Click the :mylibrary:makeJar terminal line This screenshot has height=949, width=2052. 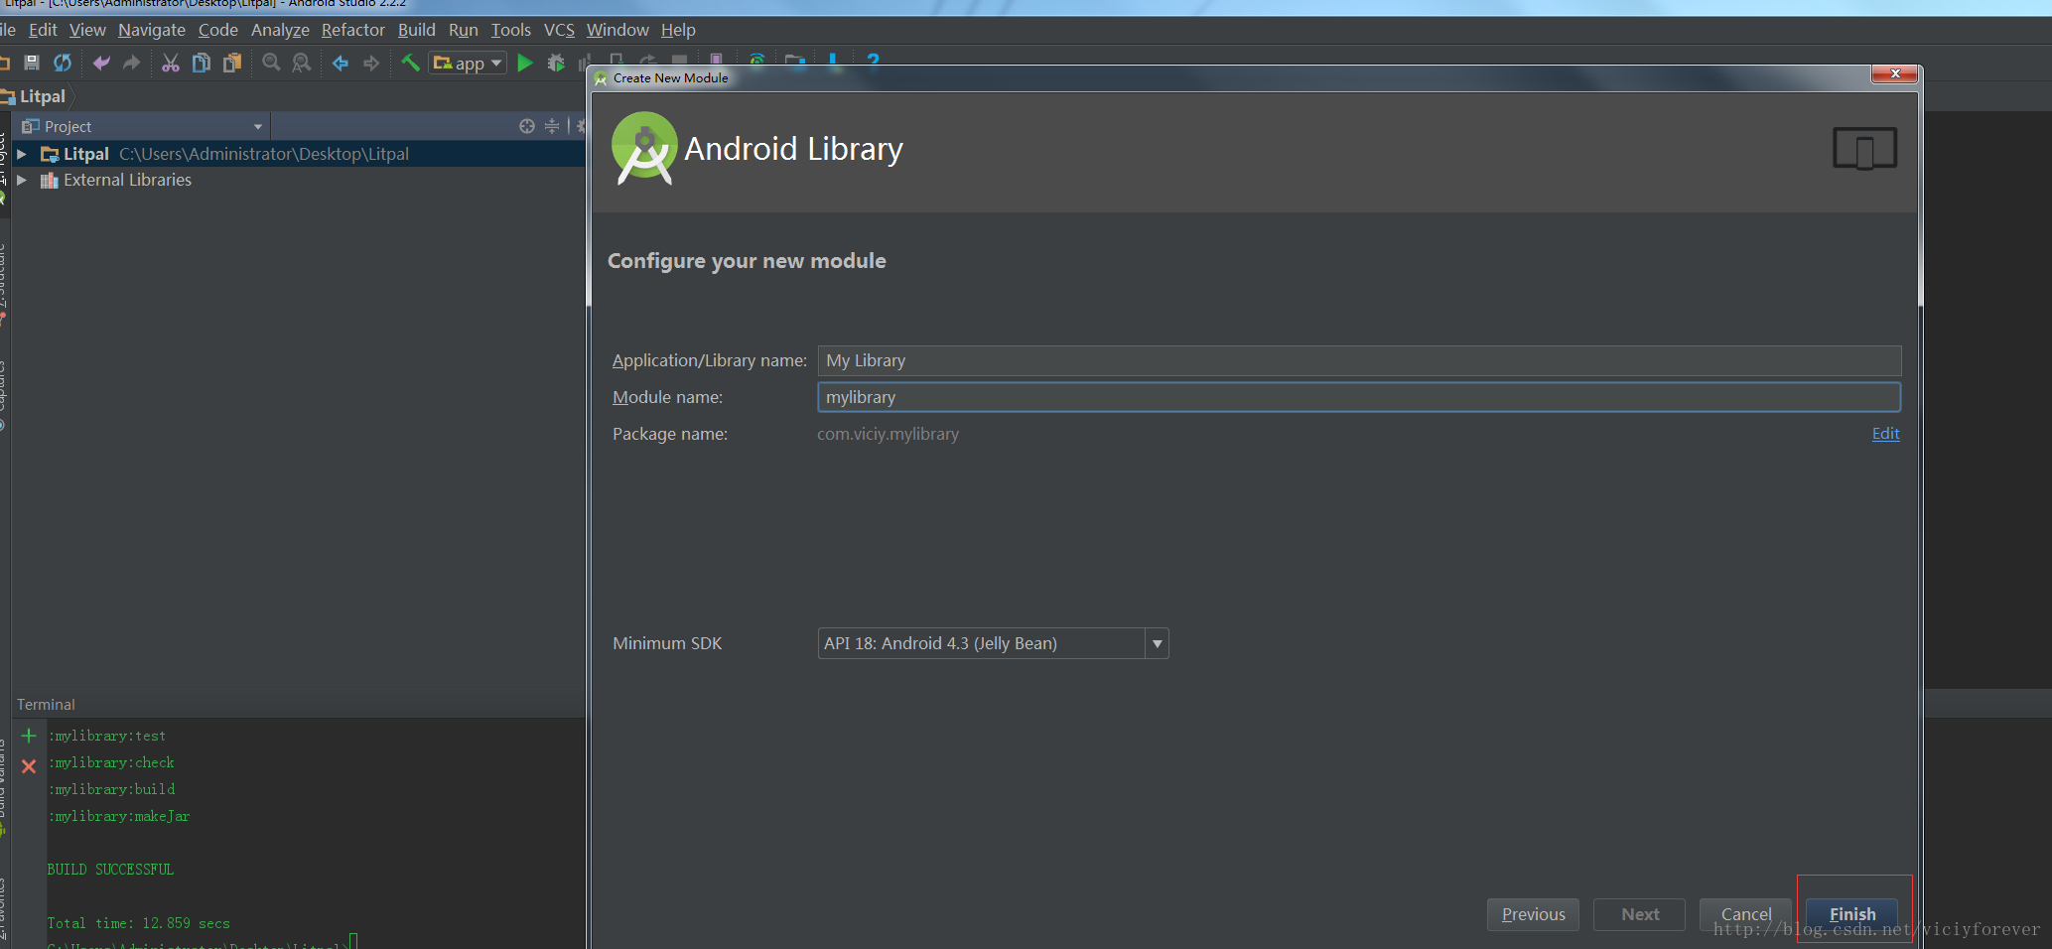coord(119,816)
